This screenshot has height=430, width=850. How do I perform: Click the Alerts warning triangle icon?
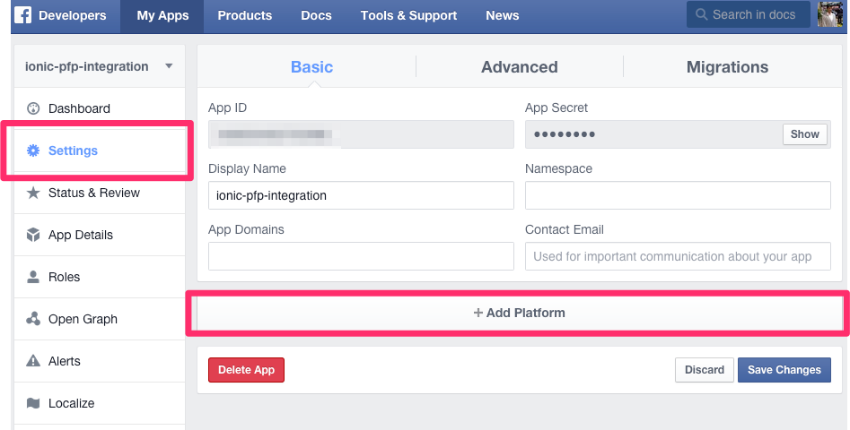click(x=33, y=361)
